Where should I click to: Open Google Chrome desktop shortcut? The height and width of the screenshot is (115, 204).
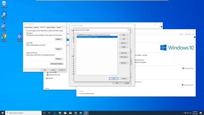click(4, 37)
